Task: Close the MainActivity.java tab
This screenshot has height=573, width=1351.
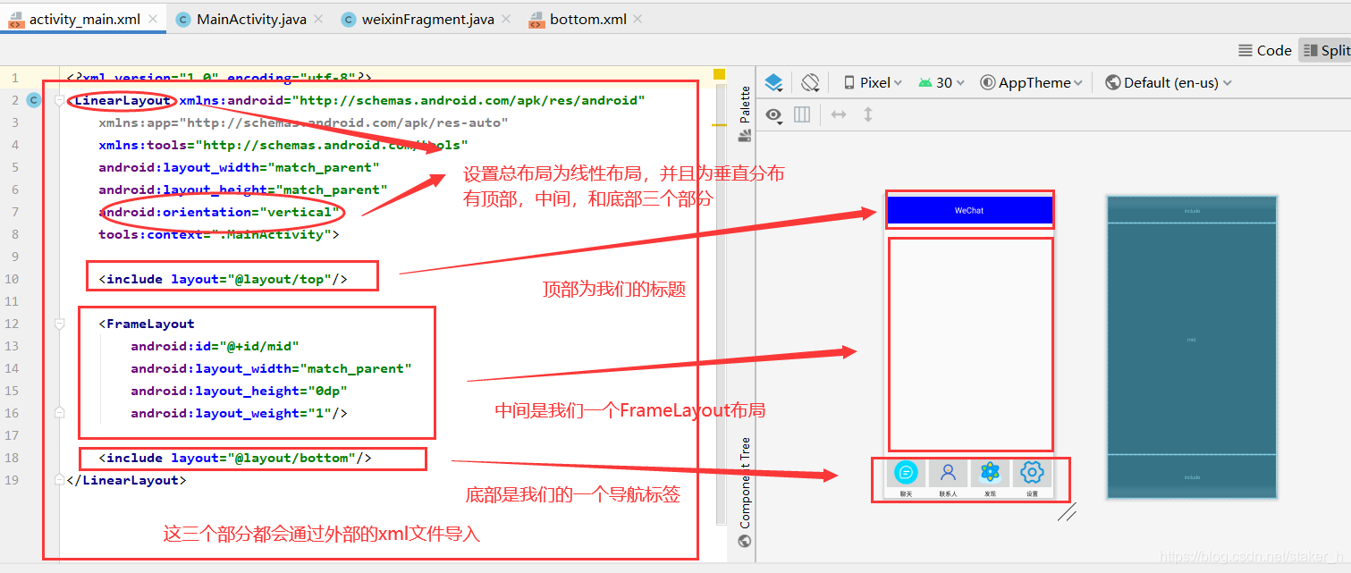Action: tap(320, 19)
